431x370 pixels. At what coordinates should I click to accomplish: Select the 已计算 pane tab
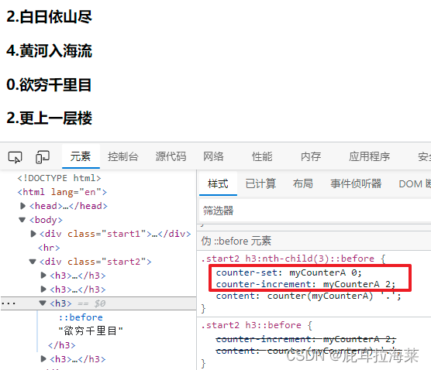click(x=260, y=183)
